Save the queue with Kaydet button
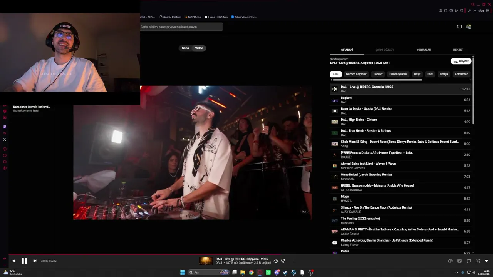493x277 pixels. click(461, 61)
